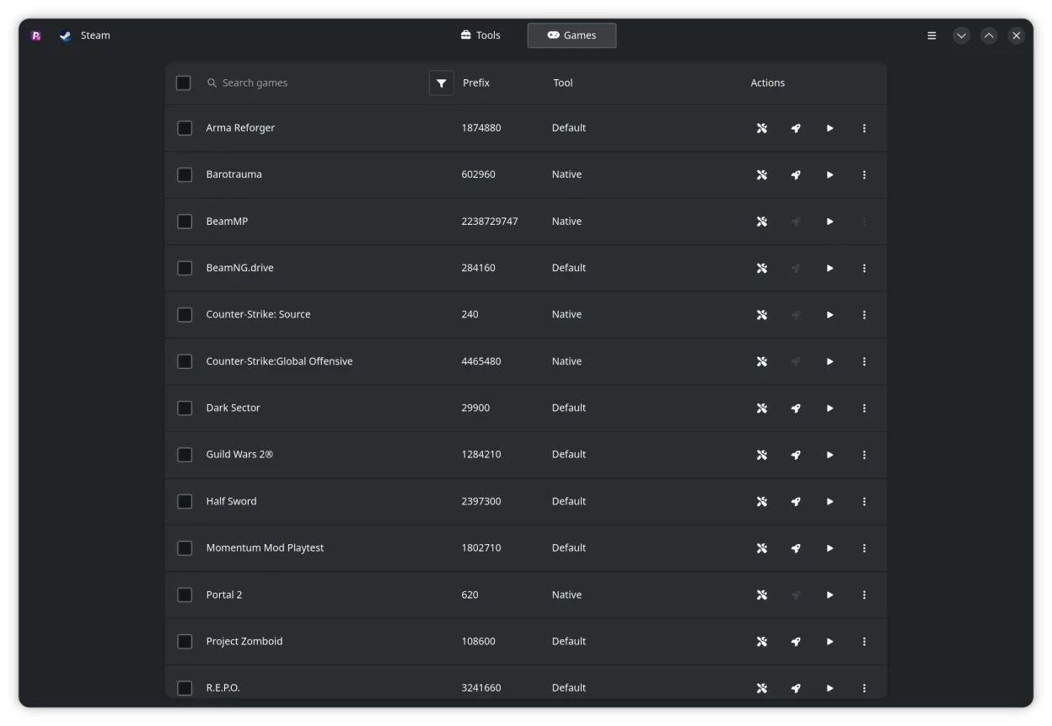
Task: Click prefix value 1874880
Action: pyautogui.click(x=481, y=128)
